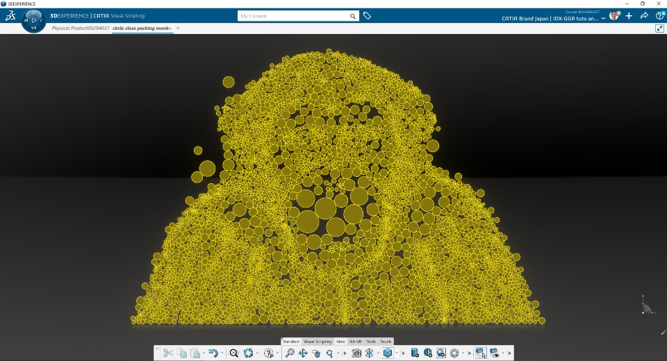Screen dimensions: 667x361
Task: Click the 3DS logo icon
Action: [x=10, y=16]
